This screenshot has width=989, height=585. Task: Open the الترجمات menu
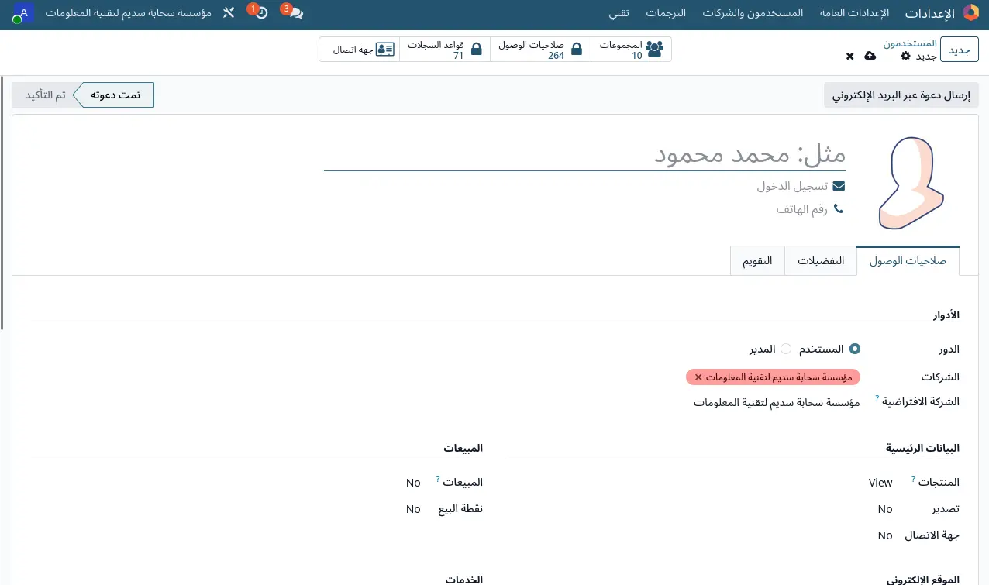[667, 13]
